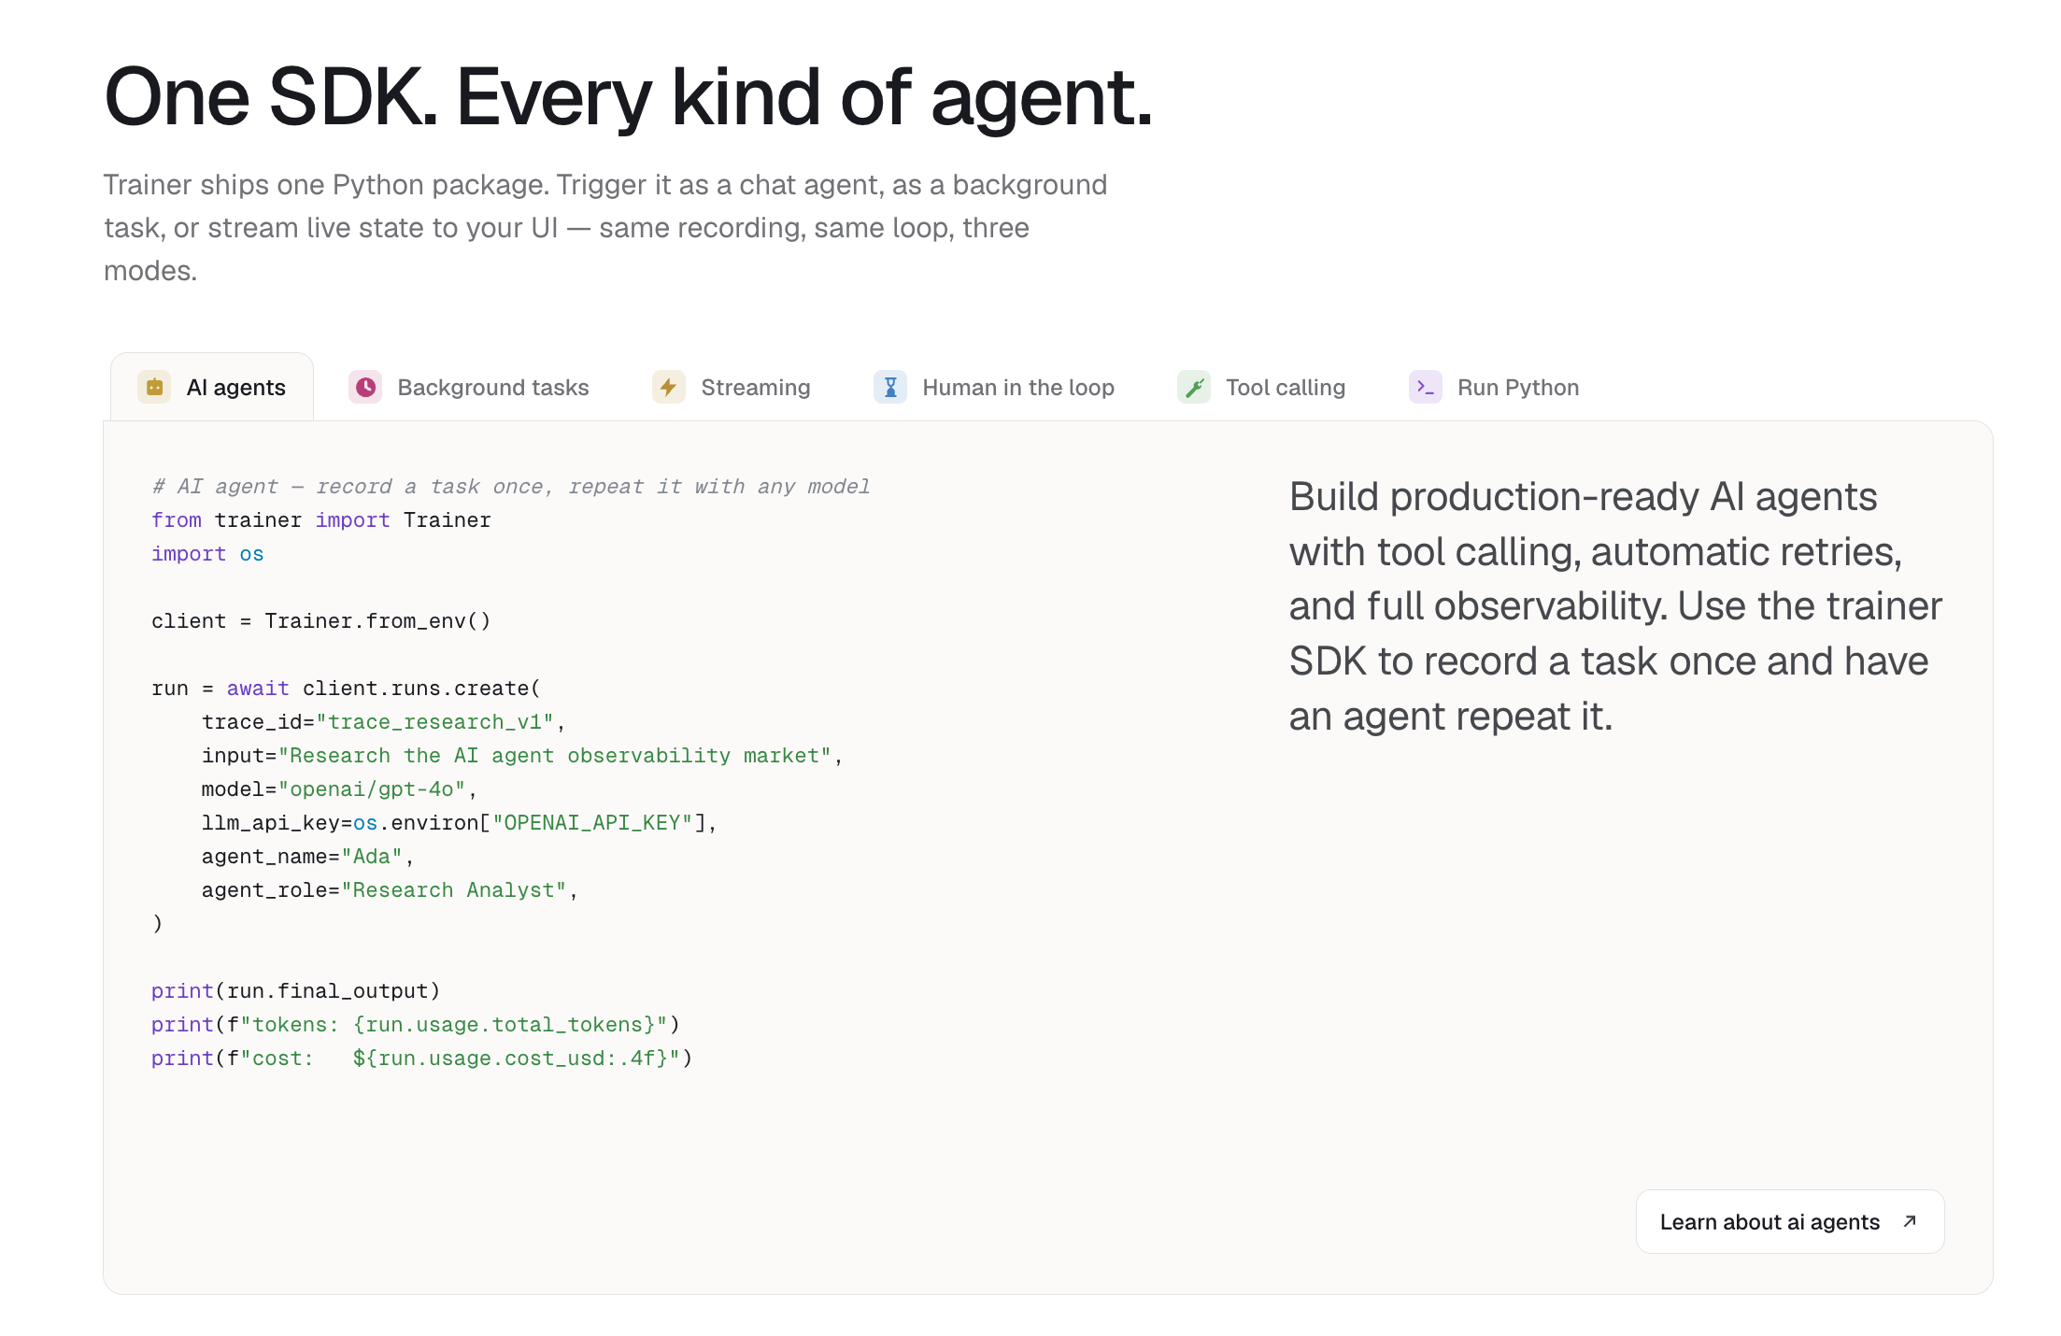This screenshot has height=1336, width=2061.
Task: Click the input="Research the AI agent observability market" line
Action: tap(522, 756)
